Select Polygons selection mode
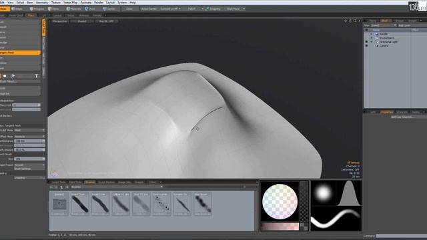Screen dimensions: 427x240 pyautogui.click(x=37, y=9)
